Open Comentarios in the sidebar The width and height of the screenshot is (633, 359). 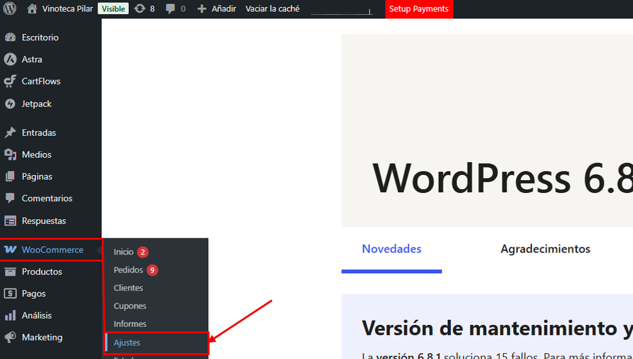(x=47, y=198)
